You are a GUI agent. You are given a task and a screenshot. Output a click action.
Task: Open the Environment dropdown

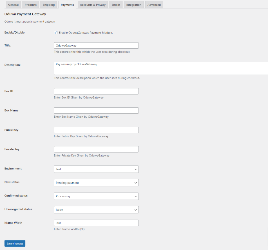coord(96,169)
